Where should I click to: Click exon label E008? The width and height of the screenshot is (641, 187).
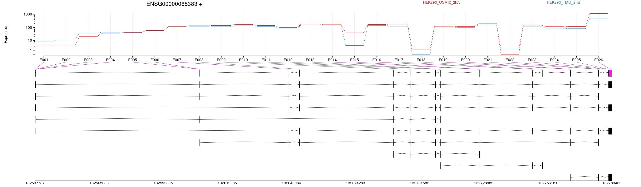click(x=199, y=60)
